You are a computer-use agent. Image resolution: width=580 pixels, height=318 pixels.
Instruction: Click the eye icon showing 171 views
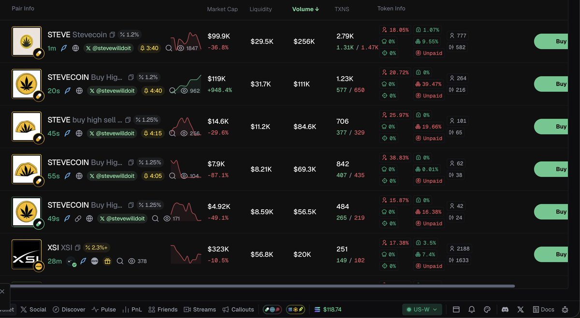click(x=167, y=218)
